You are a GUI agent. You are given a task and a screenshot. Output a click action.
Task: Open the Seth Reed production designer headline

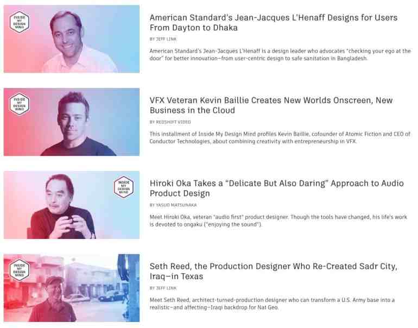pos(274,271)
